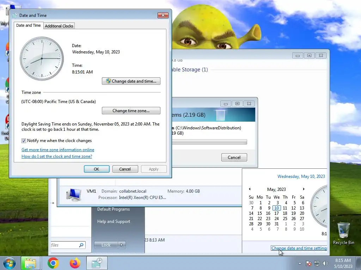This screenshot has width=361, height=270.
Task: Confirm with the OK button
Action: point(97,169)
